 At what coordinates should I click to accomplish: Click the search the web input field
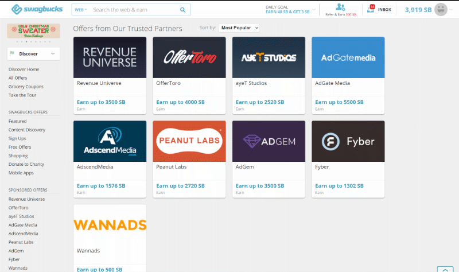click(133, 10)
